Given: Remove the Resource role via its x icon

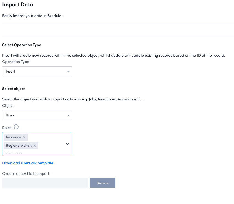Looking at the screenshot, I should [x=24, y=137].
